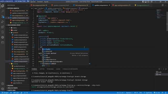The image size is (168, 94).
Task: Open the Search view in activity bar
Action: tap(3, 11)
